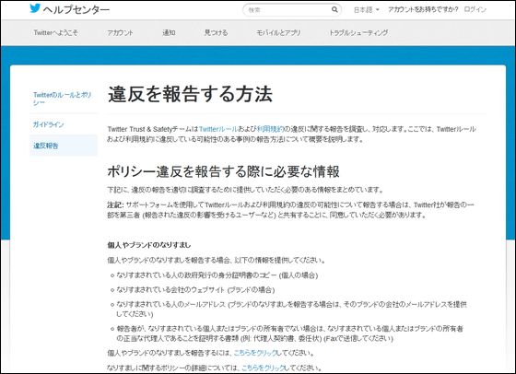Viewport: 516px width, 374px height.
Task: Click the 会社のウェブサイト bullet item
Action: click(x=195, y=290)
